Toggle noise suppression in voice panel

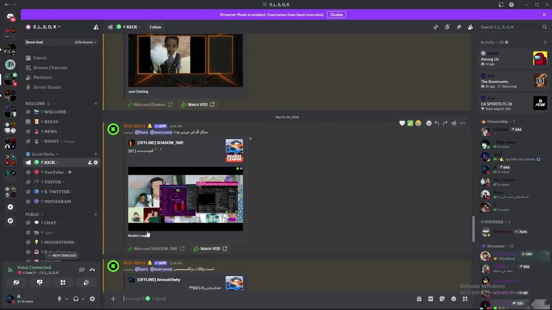[x=82, y=270]
